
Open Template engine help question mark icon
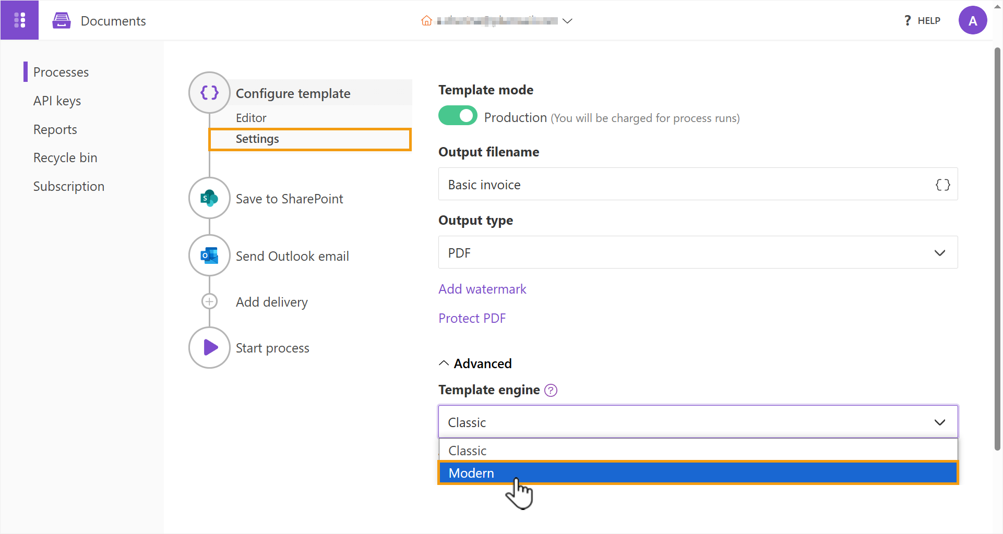pyautogui.click(x=551, y=390)
